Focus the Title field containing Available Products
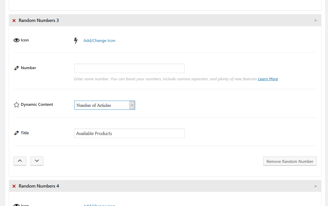328x206 pixels. (129, 133)
